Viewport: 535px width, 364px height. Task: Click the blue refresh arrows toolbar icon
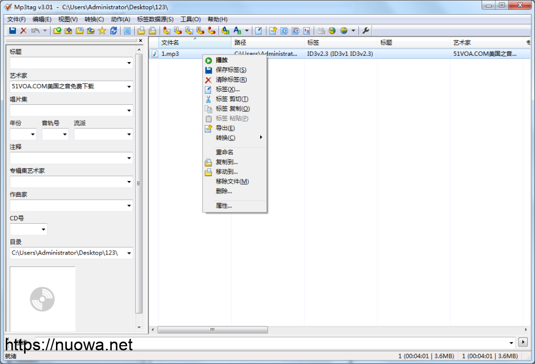(x=113, y=31)
